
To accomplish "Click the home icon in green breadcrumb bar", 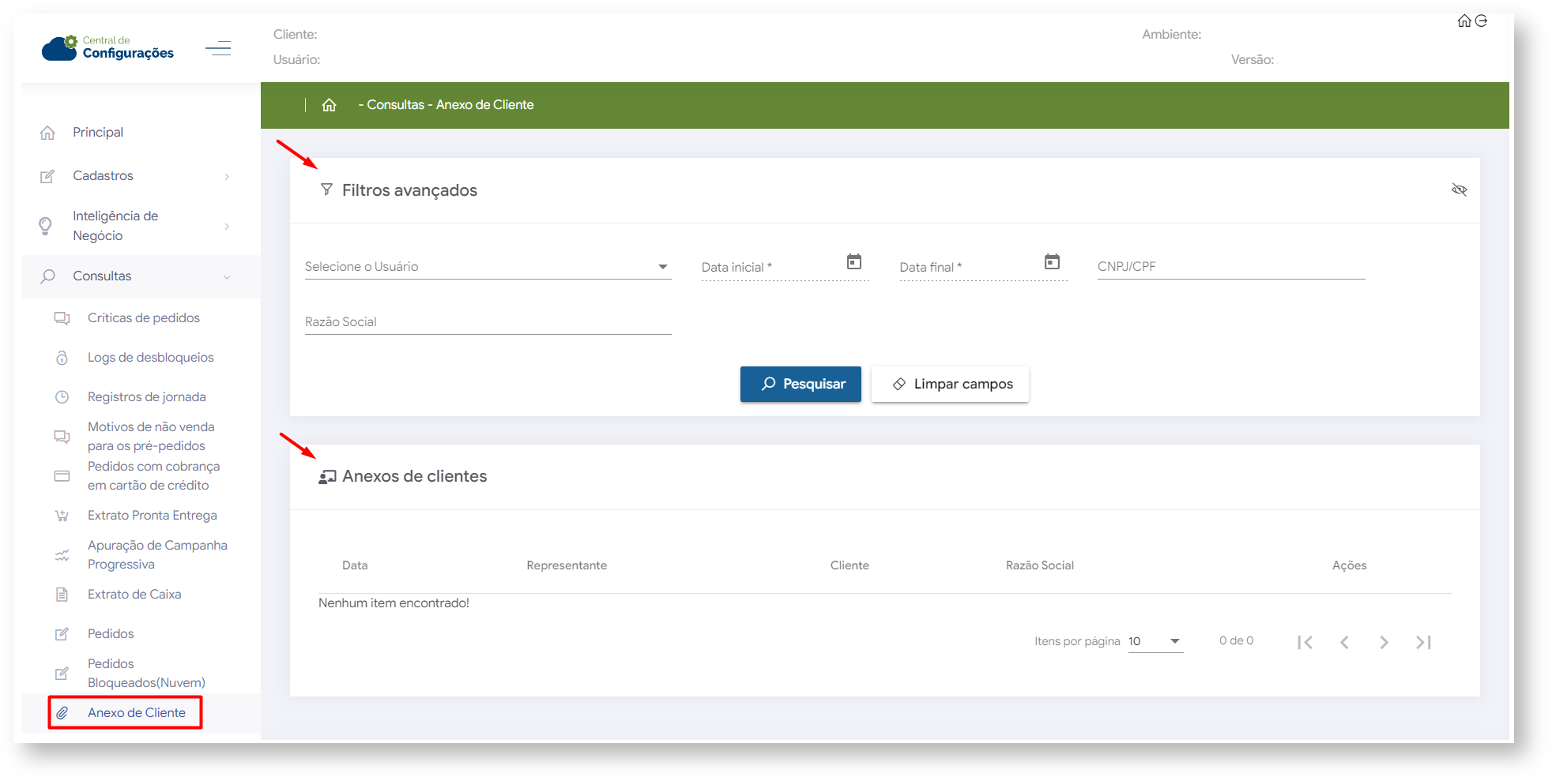I will pyautogui.click(x=329, y=105).
